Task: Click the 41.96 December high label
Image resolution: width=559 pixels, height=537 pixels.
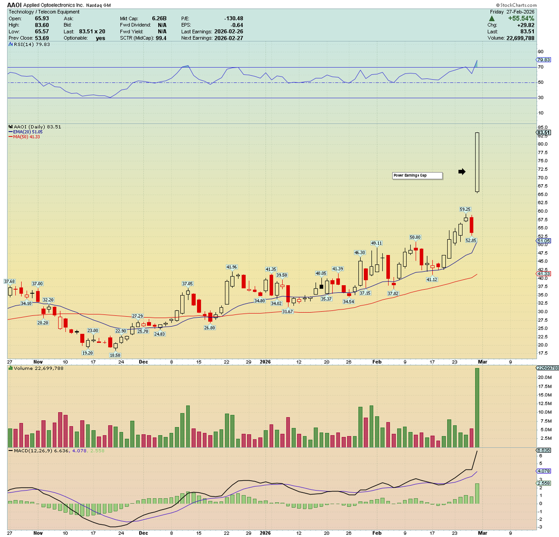Action: pyautogui.click(x=232, y=267)
